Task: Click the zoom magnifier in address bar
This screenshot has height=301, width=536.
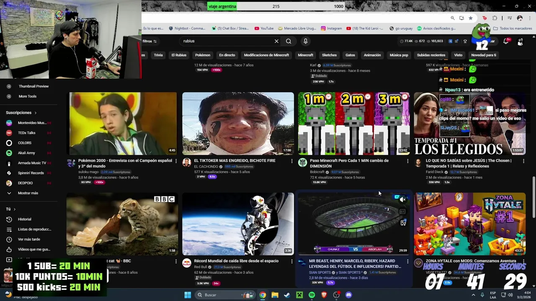Action: [x=453, y=18]
